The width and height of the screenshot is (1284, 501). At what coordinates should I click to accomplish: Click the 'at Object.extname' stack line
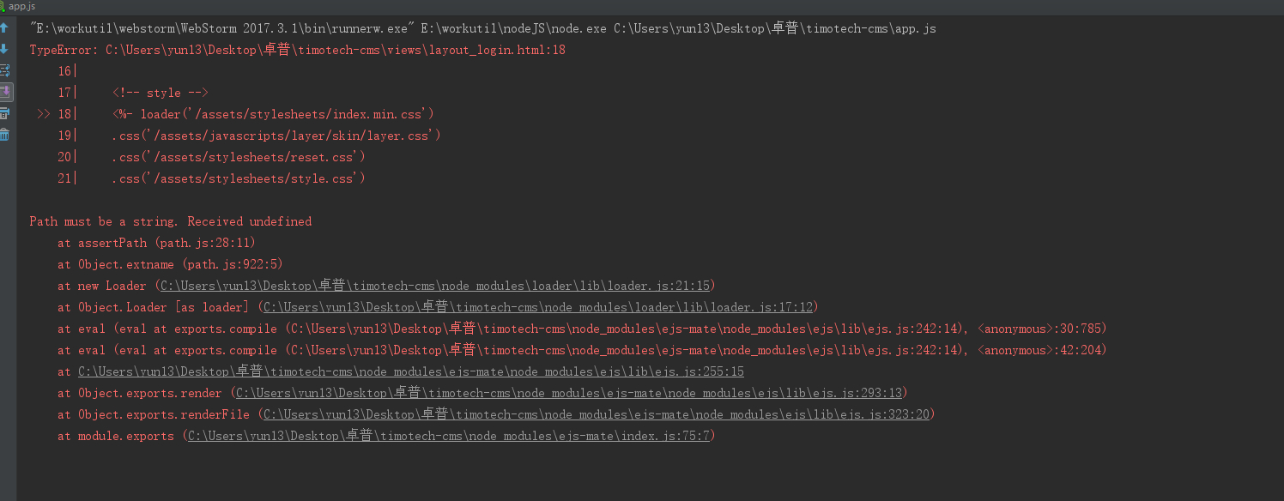170,264
